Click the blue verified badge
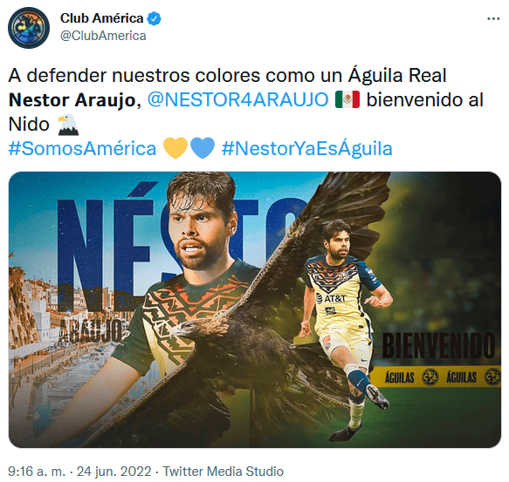The width and height of the screenshot is (509, 482). pyautogui.click(x=155, y=18)
